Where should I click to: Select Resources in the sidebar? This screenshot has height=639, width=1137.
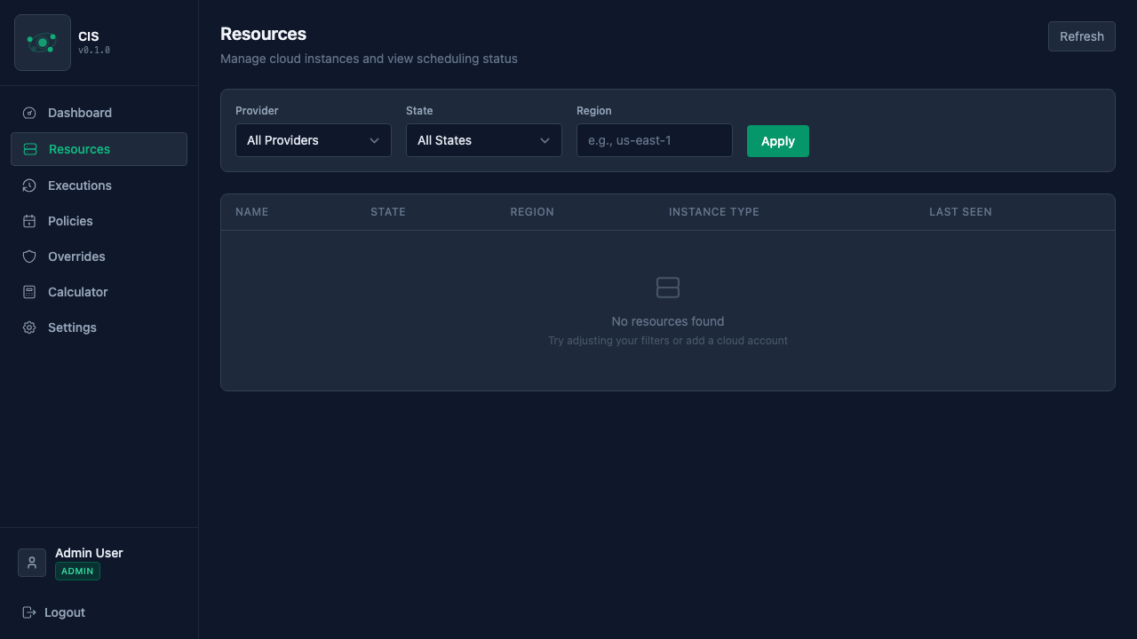(99, 149)
